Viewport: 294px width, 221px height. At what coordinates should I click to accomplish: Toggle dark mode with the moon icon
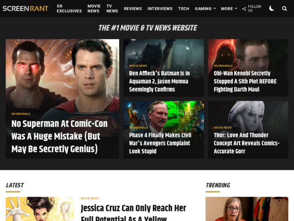(271, 8)
